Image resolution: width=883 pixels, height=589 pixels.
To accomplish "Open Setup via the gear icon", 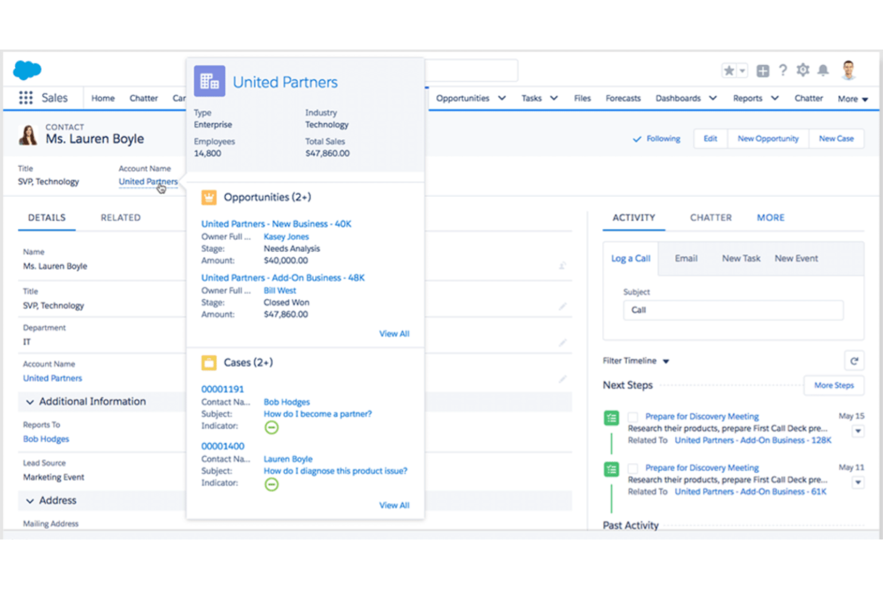I will pyautogui.click(x=803, y=70).
